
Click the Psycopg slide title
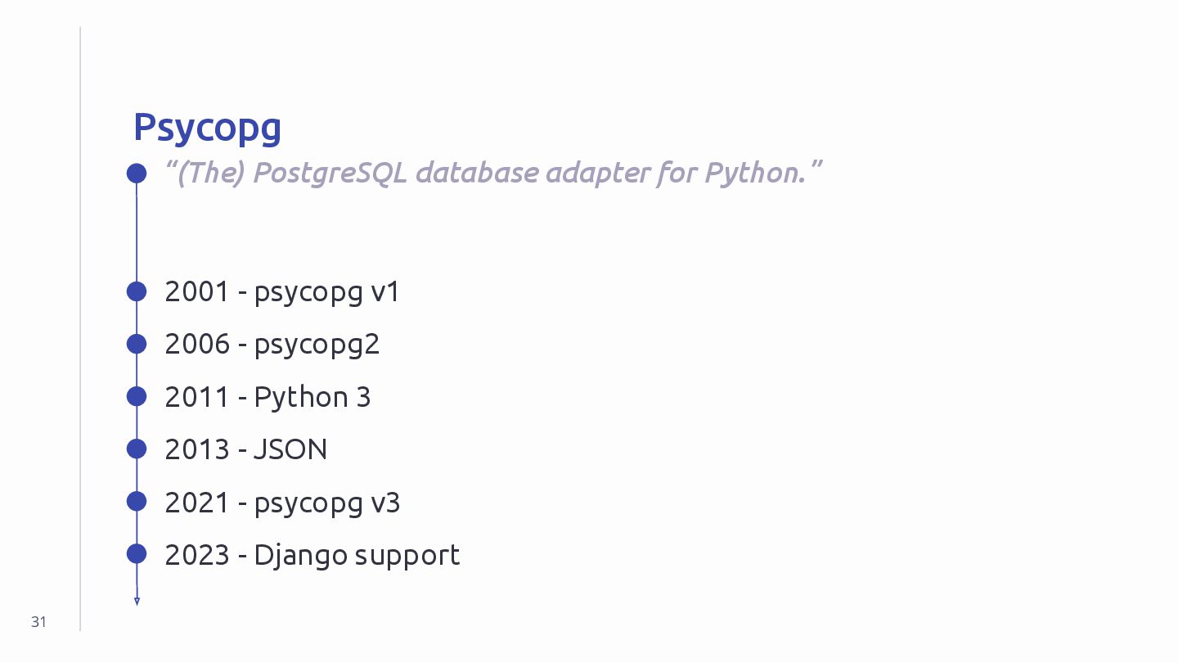click(207, 128)
